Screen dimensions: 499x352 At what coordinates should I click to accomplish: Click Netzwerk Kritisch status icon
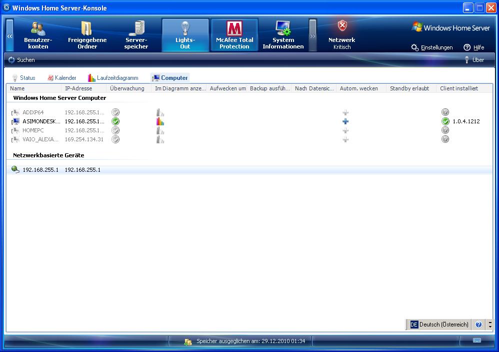pyautogui.click(x=342, y=26)
